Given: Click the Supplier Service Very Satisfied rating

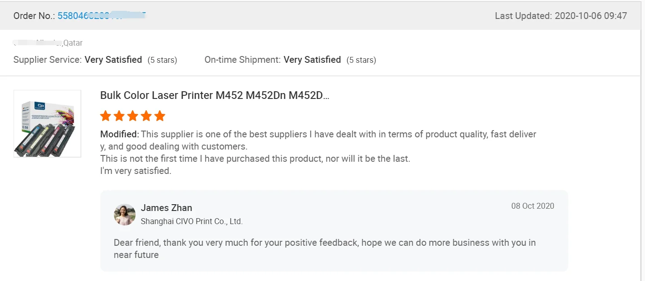Looking at the screenshot, I should 113,60.
